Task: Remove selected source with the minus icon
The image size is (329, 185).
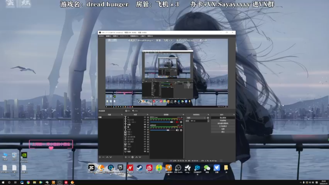Action: (129, 157)
